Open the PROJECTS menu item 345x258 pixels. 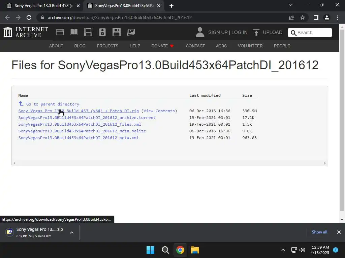[x=107, y=46]
